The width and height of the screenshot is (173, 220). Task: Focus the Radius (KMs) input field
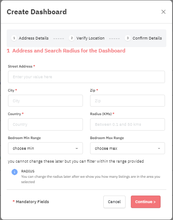tap(127, 124)
